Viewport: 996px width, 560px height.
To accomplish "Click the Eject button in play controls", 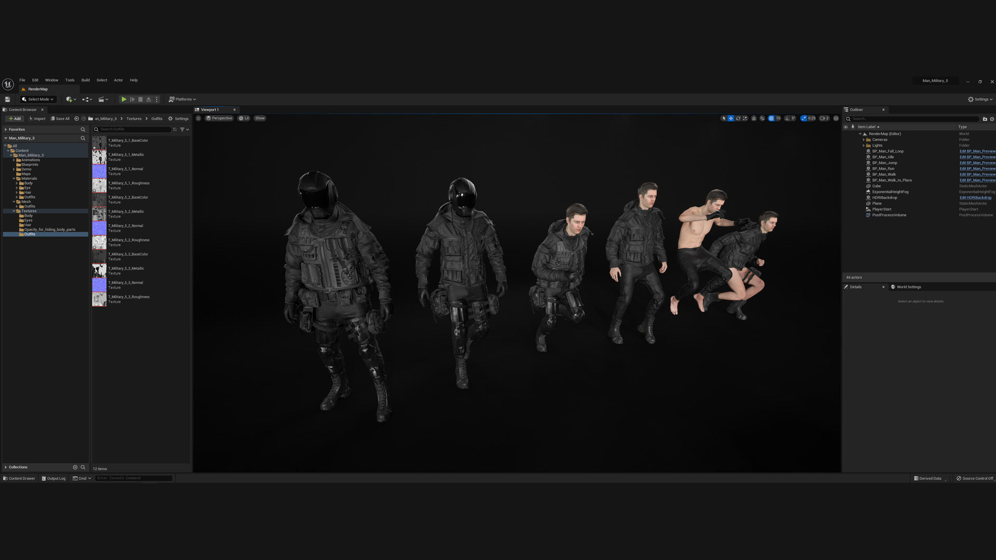I will (148, 99).
